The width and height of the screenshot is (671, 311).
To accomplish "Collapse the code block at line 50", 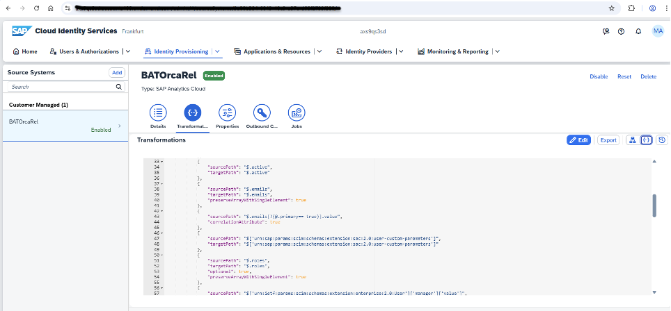I will pos(162,255).
